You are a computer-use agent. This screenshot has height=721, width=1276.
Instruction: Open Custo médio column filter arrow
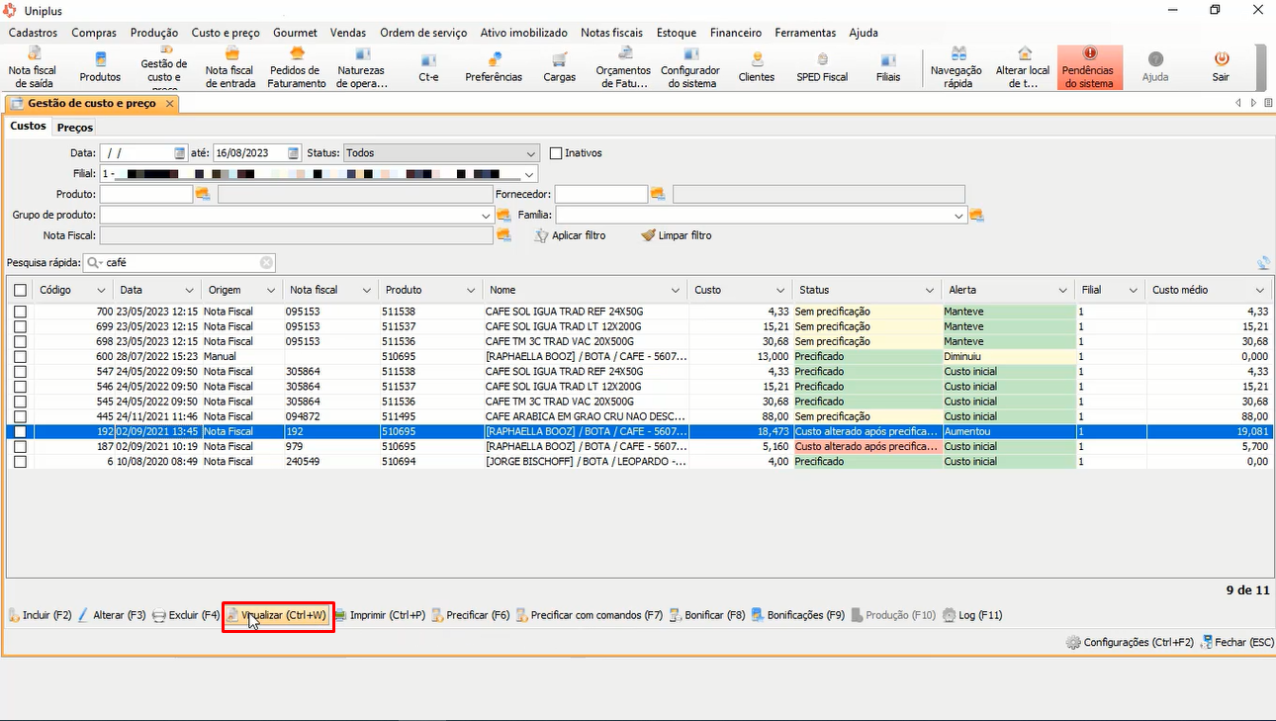[1260, 290]
